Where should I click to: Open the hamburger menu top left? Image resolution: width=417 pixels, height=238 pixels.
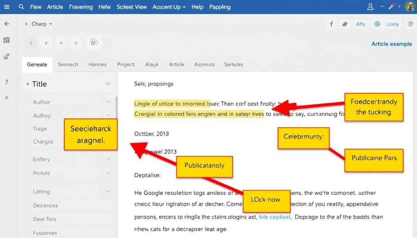pyautogui.click(x=7, y=7)
